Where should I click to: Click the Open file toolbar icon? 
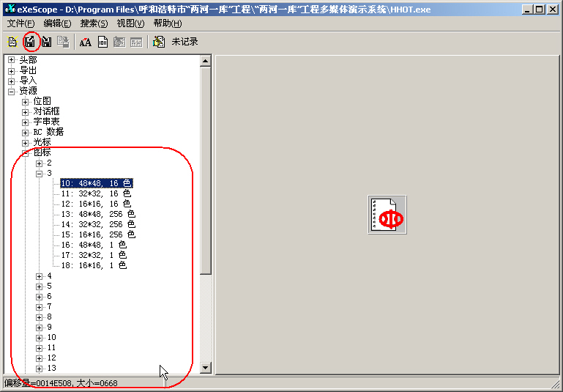coord(12,42)
